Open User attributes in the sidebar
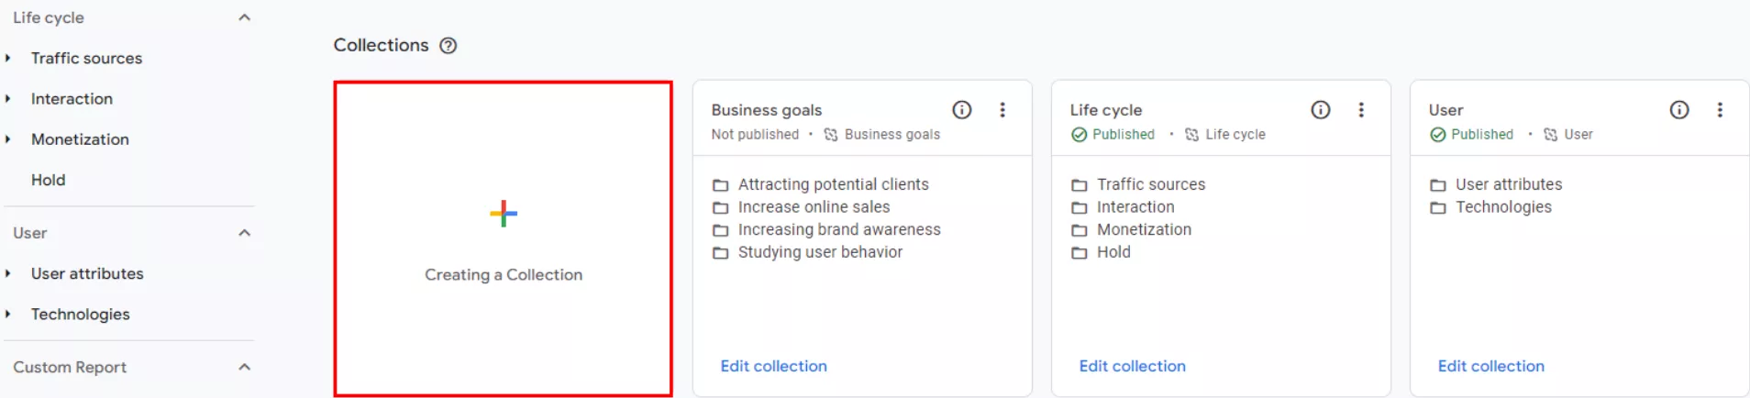This screenshot has height=398, width=1750. tap(87, 273)
